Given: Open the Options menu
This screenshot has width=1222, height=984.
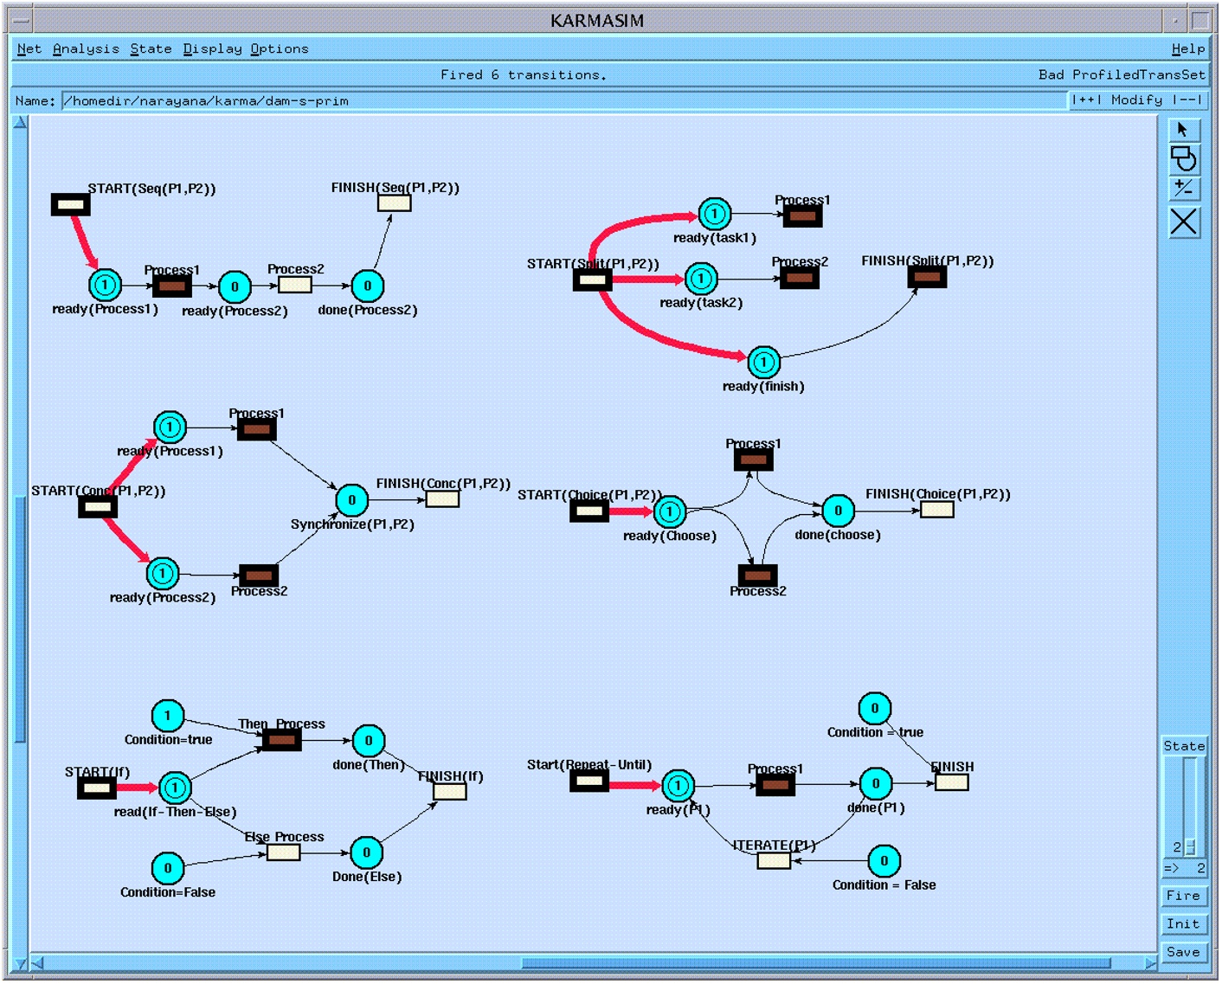Looking at the screenshot, I should click(279, 49).
